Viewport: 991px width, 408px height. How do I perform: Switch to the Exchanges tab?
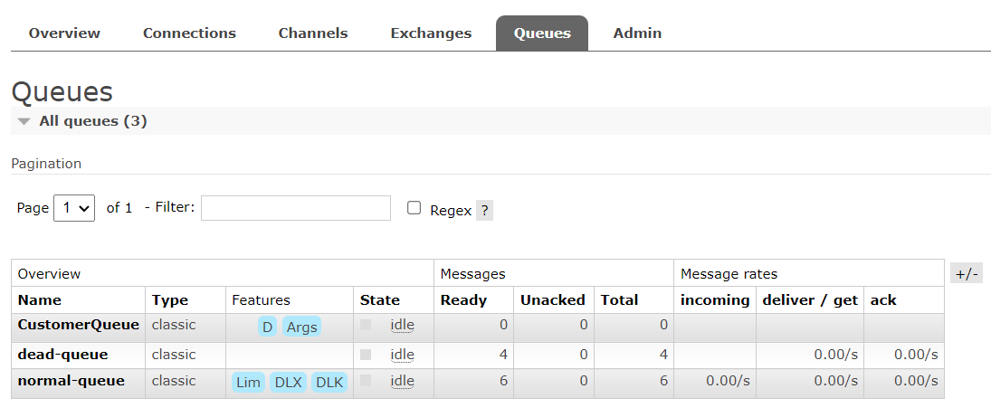[431, 33]
